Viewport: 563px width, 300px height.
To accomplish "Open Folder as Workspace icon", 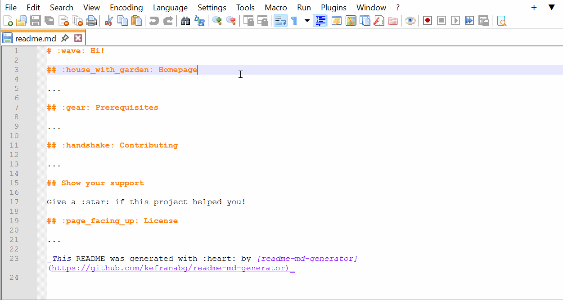I will point(392,20).
